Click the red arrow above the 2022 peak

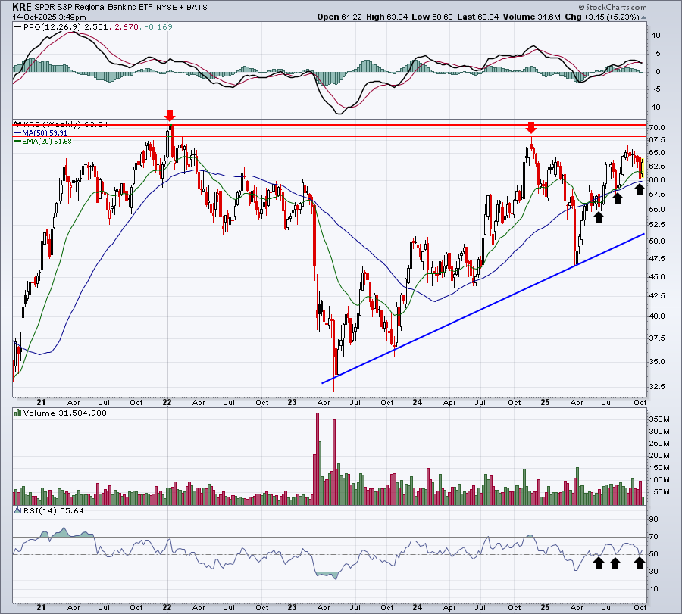tap(170, 116)
